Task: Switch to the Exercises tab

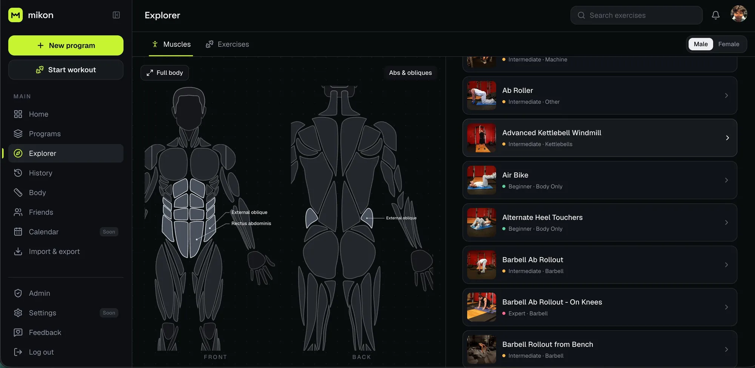Action: pos(227,44)
